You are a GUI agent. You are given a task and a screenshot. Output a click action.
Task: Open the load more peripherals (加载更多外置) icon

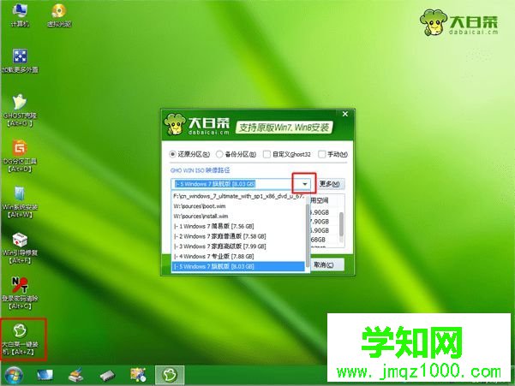click(20, 61)
